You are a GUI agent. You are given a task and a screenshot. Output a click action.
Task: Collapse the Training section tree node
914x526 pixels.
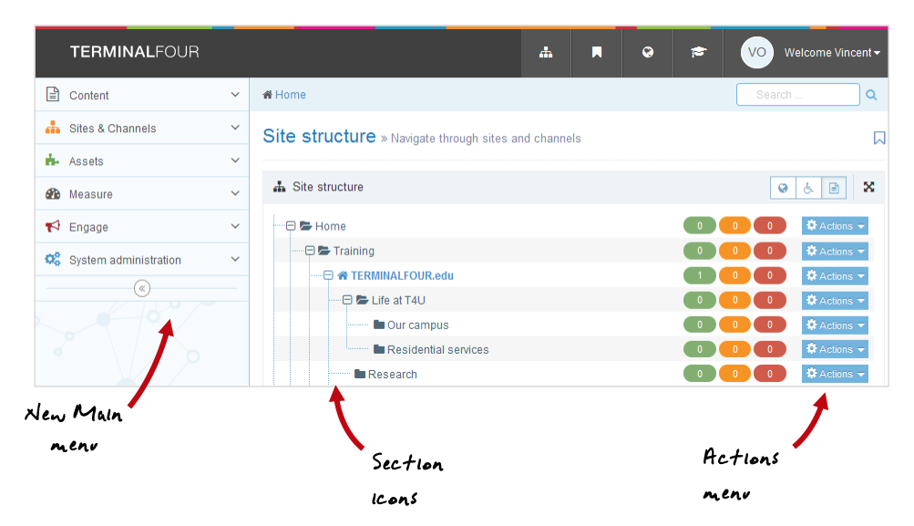pos(310,251)
